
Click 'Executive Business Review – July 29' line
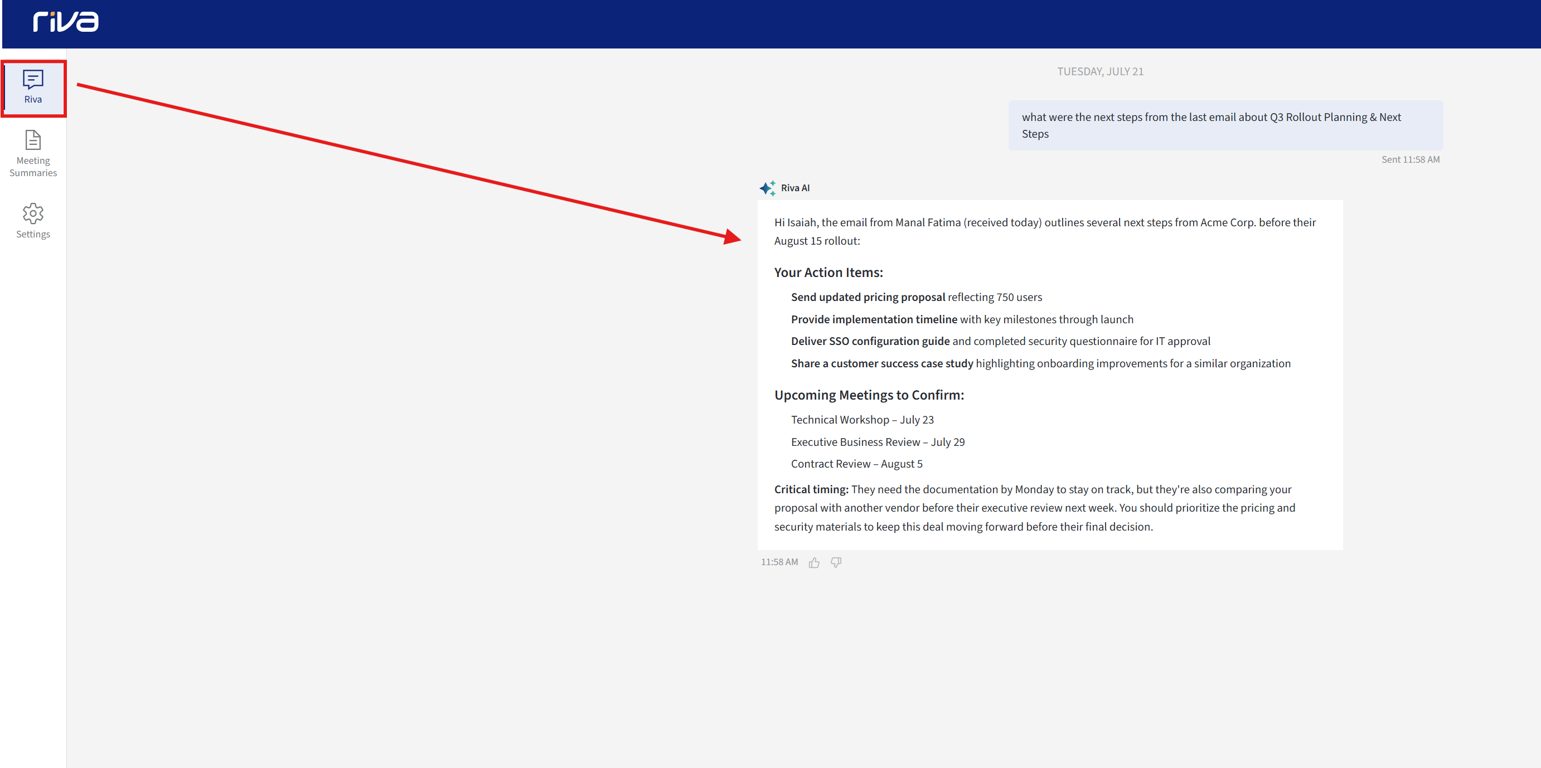coord(878,442)
